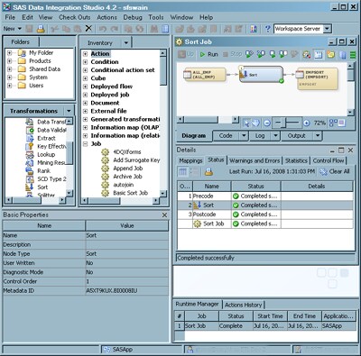Select the Rank transformation
Viewport: 361px width, 356px height.
point(43,171)
